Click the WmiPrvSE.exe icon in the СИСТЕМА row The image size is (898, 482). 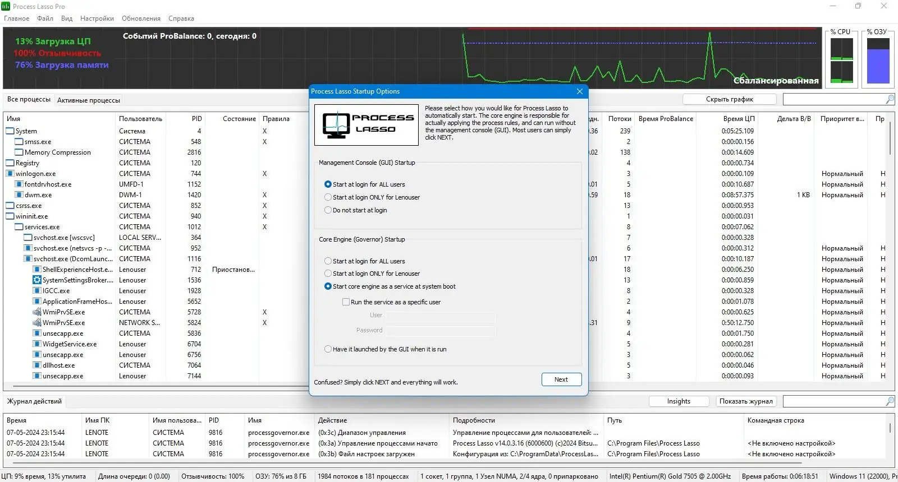point(37,312)
